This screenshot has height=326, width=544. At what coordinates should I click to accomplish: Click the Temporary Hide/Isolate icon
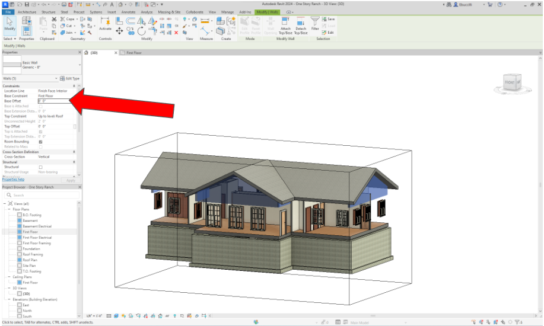coord(167,316)
